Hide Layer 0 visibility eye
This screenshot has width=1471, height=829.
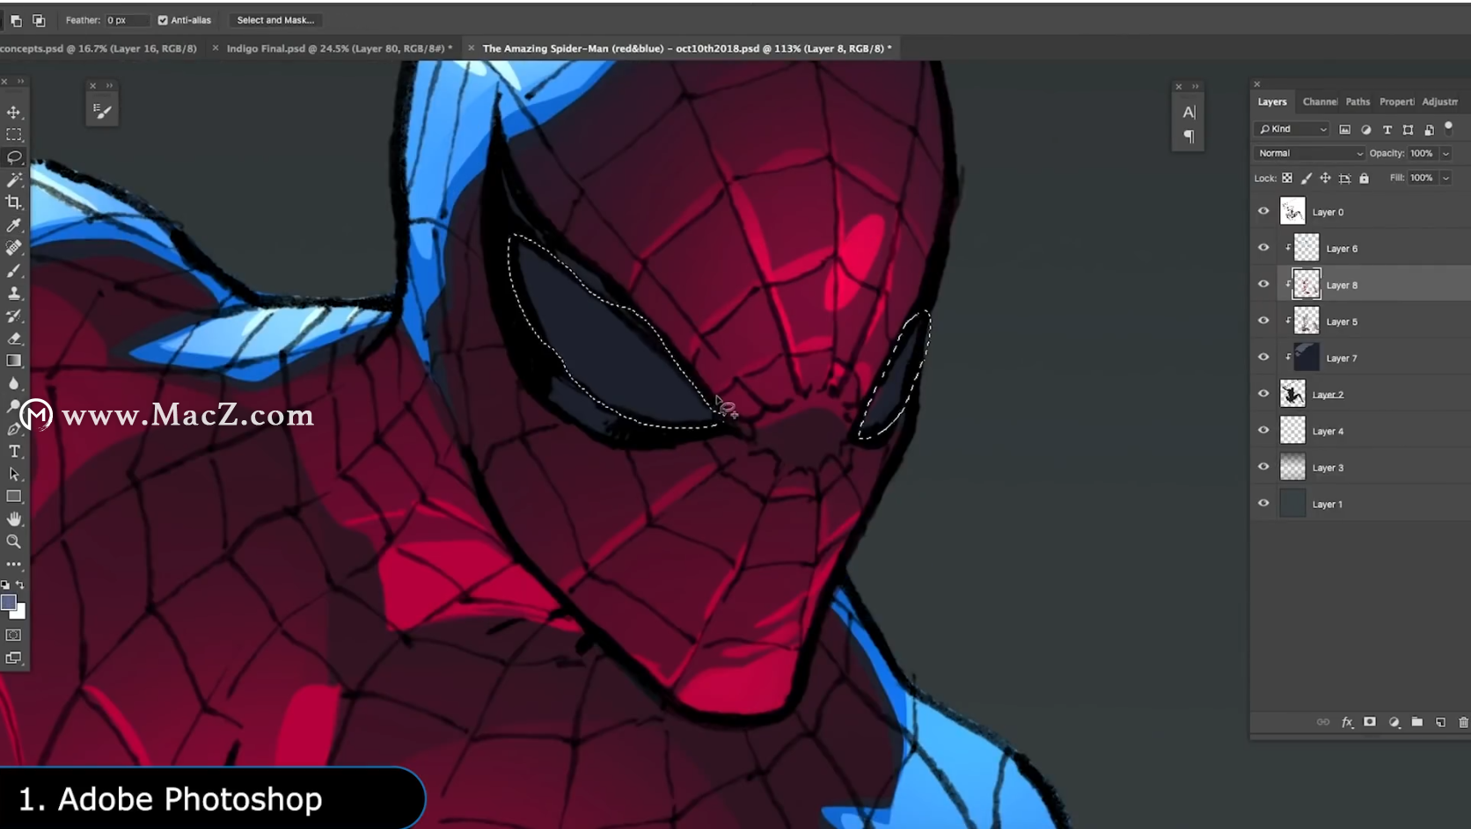pyautogui.click(x=1263, y=211)
